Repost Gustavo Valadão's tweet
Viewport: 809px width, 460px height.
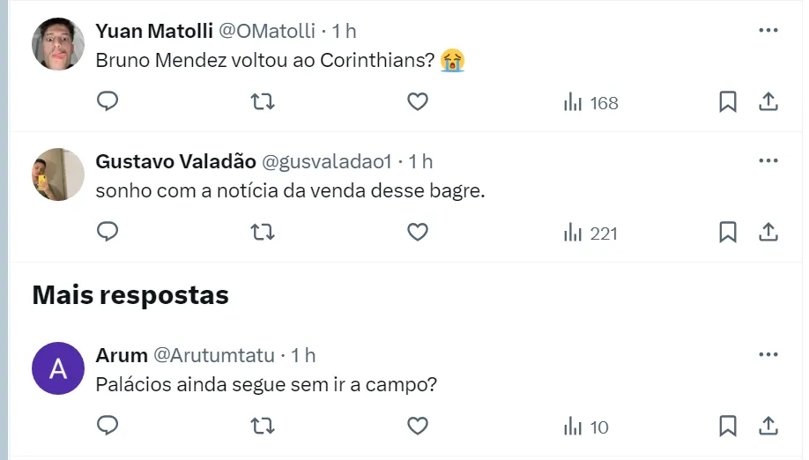click(263, 233)
